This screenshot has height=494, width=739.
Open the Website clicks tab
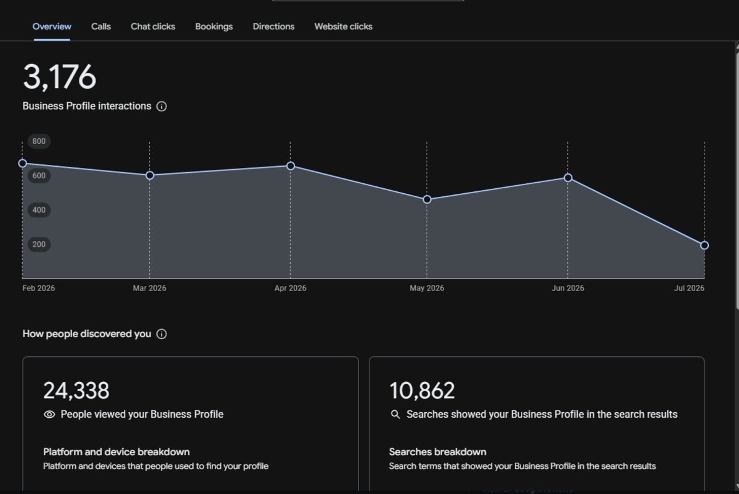[343, 26]
